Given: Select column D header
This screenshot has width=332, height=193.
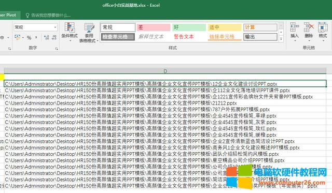Looking at the screenshot, I should coord(165,71).
